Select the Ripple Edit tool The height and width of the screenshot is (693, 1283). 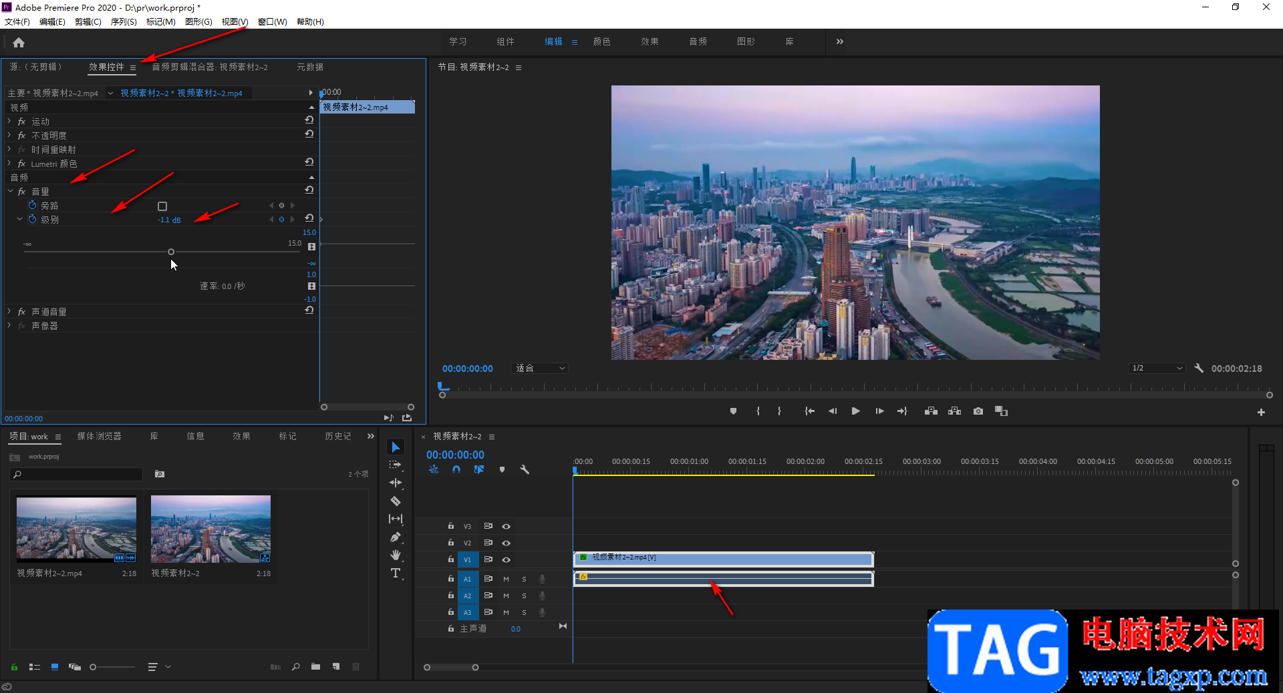[396, 483]
